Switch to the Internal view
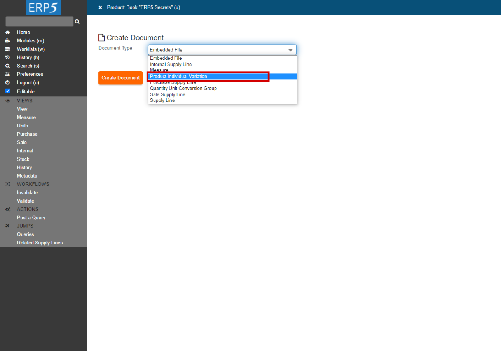501x351 pixels. click(25, 151)
